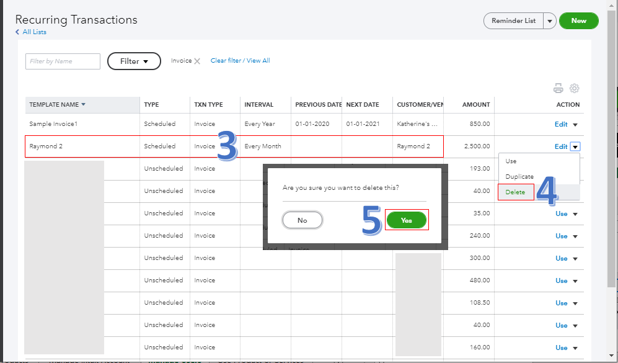The width and height of the screenshot is (618, 363).
Task: Click the print list icon
Action: click(x=558, y=88)
